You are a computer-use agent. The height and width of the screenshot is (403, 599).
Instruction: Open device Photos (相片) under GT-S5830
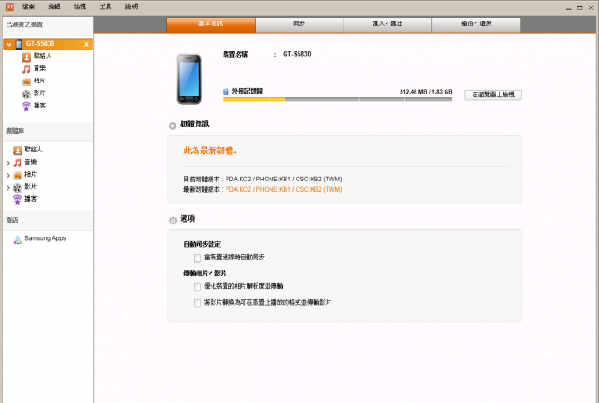pos(26,81)
